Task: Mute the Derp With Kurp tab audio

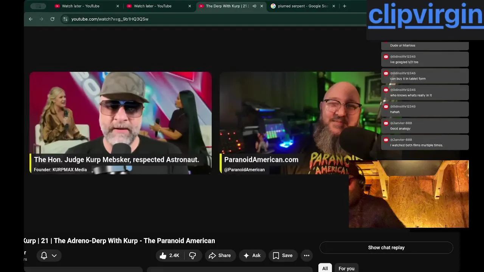Action: coord(254,6)
